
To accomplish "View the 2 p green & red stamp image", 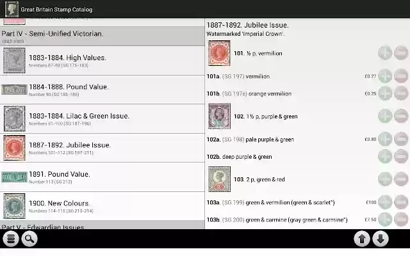I will (219, 179).
